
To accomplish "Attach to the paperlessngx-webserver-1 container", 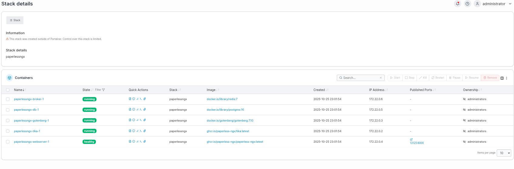I will coord(145,141).
